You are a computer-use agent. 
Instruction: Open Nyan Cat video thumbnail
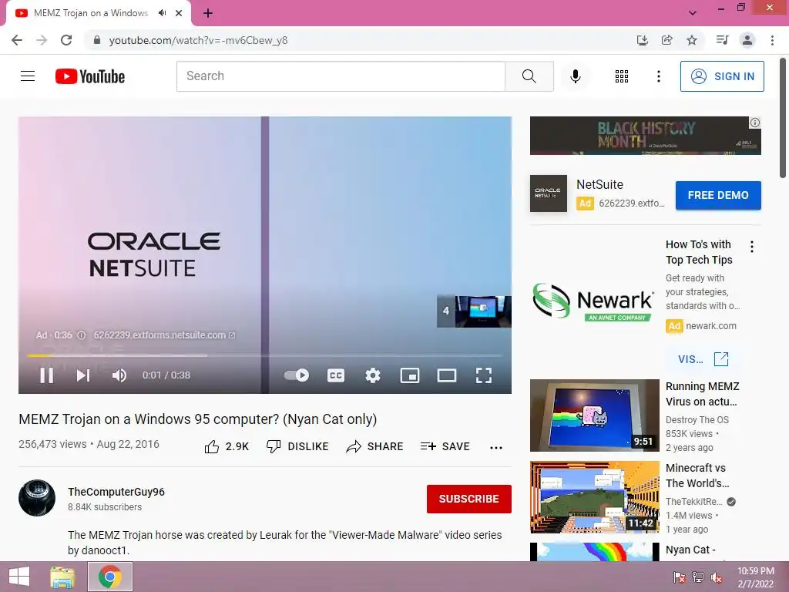click(x=594, y=552)
